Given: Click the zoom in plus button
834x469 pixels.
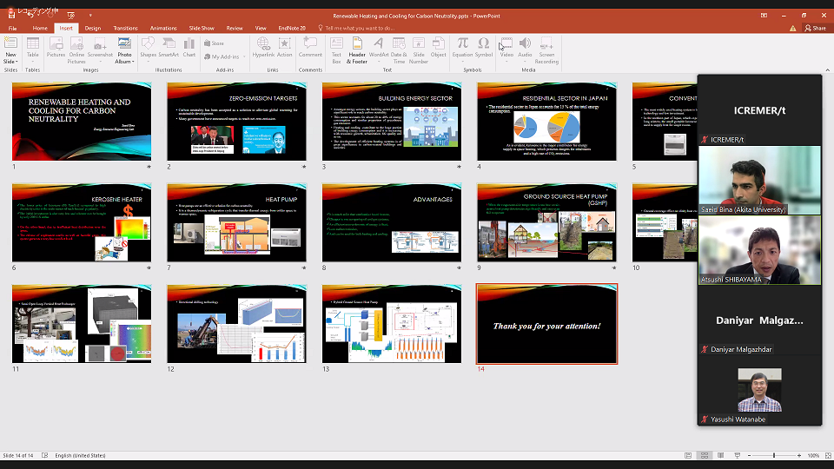Looking at the screenshot, I should [799, 456].
